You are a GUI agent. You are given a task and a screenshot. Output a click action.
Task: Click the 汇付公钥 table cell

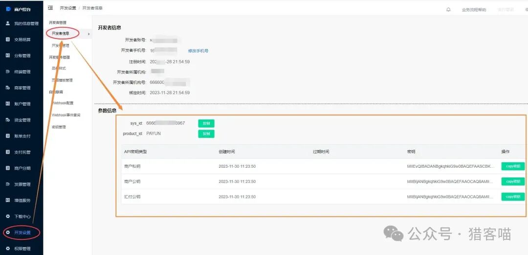[132, 196]
